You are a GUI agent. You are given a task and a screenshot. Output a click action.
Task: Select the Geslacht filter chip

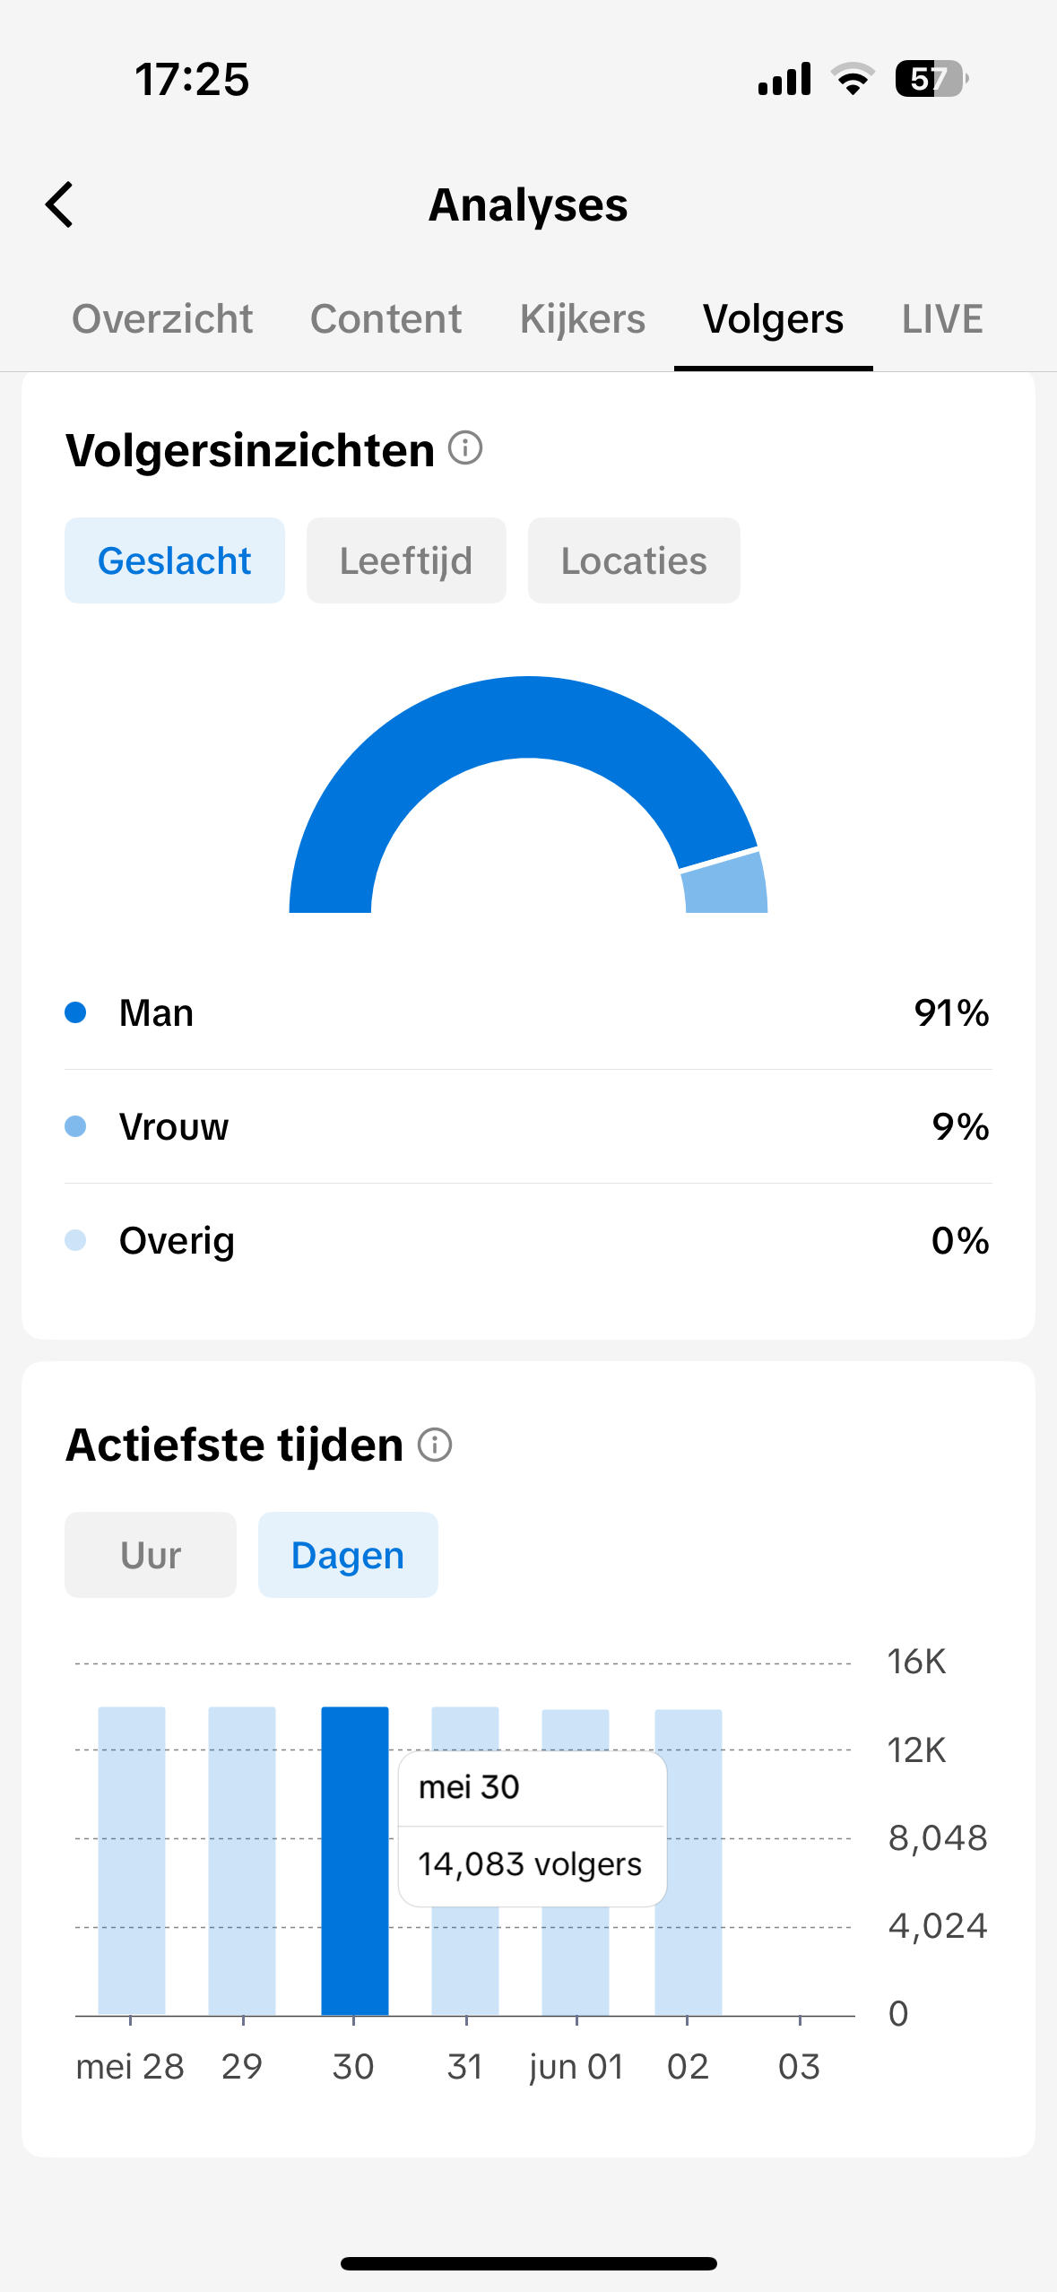(175, 560)
